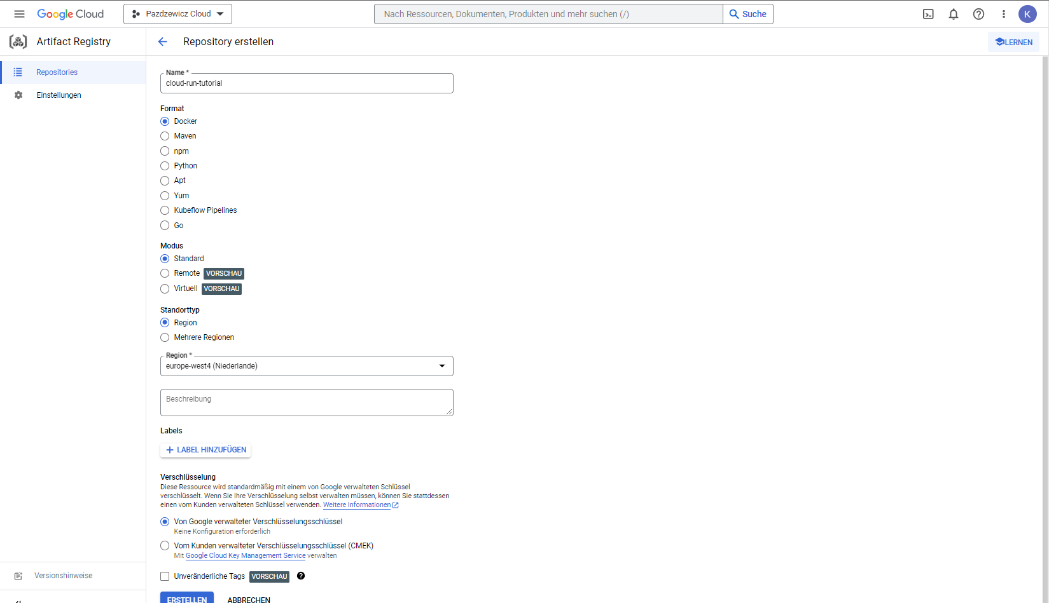Open Einstellungen in the sidebar
This screenshot has width=1049, height=603.
click(59, 95)
